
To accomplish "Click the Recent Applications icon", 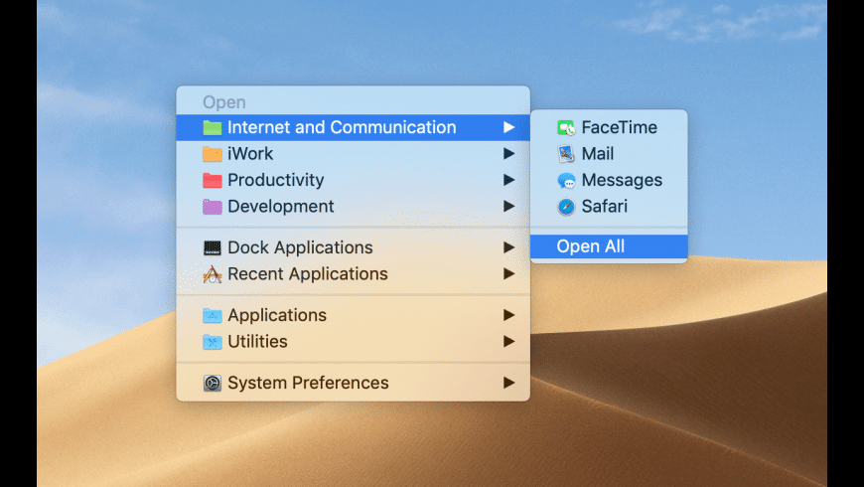I will (x=213, y=274).
